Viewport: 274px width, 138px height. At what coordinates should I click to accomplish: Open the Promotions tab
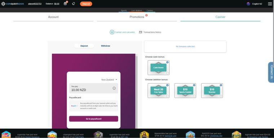tap(137, 17)
